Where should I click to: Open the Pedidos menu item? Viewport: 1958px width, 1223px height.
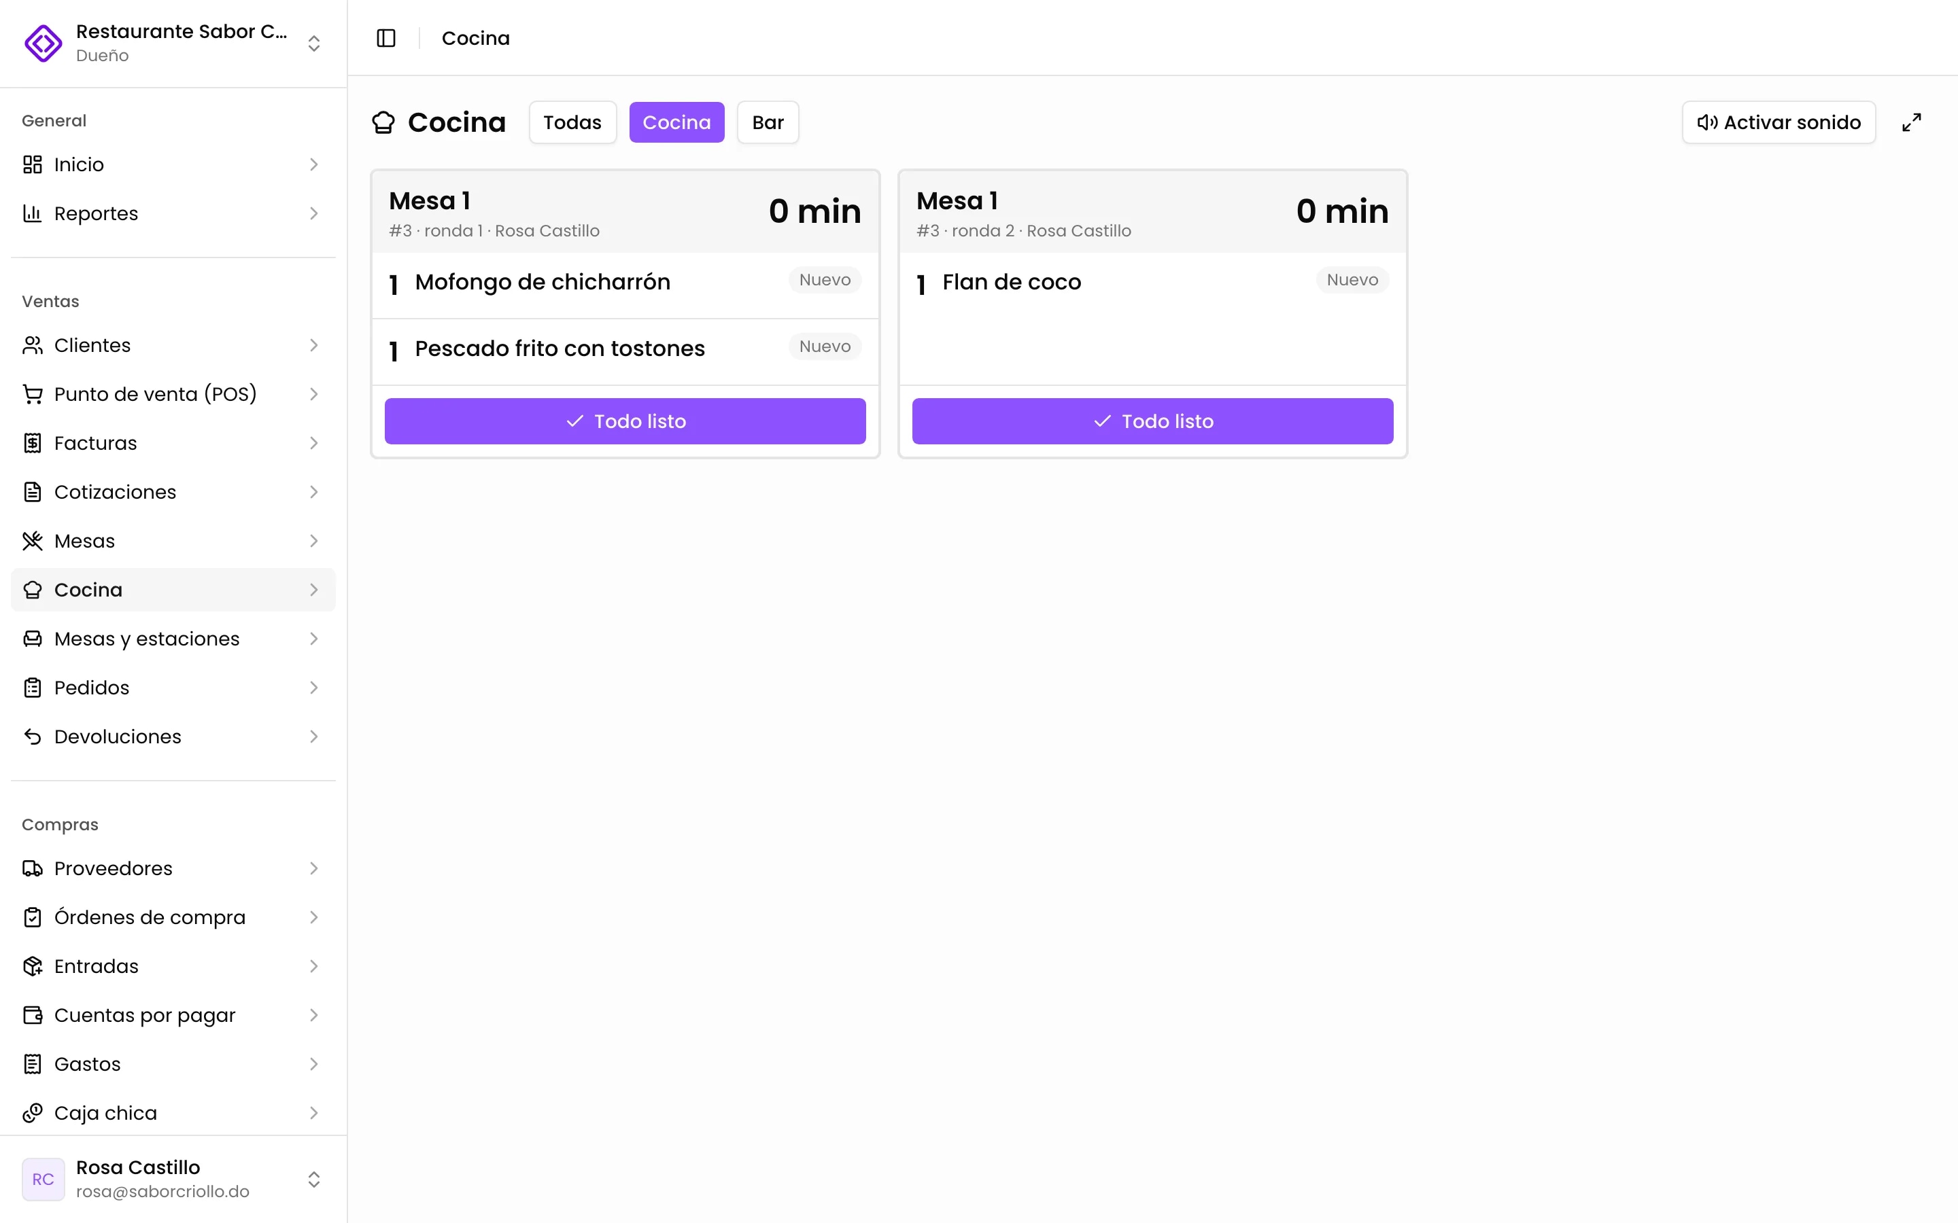point(173,688)
